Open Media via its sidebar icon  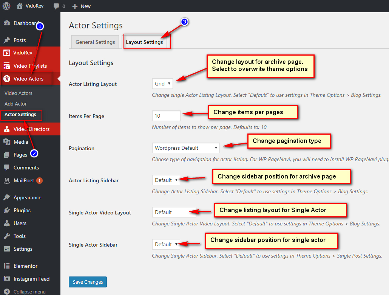[7, 142]
